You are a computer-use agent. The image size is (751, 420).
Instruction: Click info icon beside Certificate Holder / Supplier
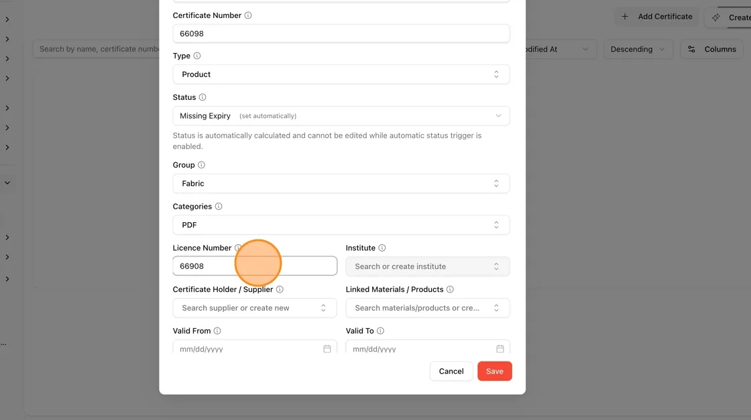pyautogui.click(x=280, y=290)
